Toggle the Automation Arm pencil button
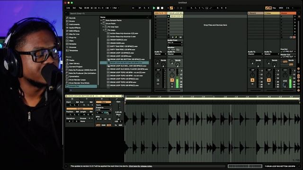The width and height of the screenshot is (303, 170). 171,8
